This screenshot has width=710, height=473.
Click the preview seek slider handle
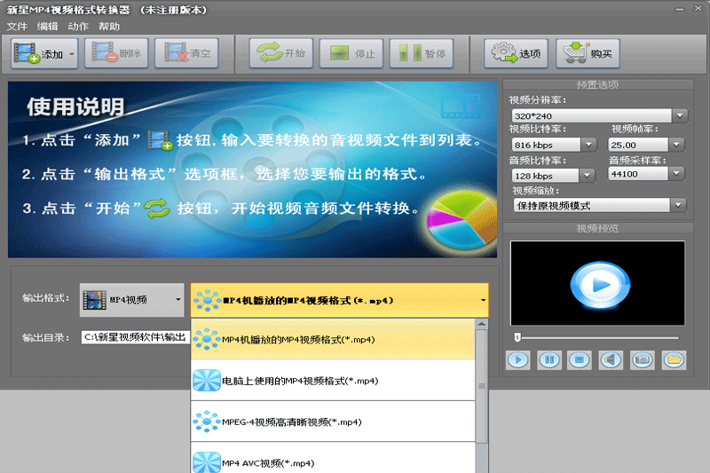click(517, 337)
